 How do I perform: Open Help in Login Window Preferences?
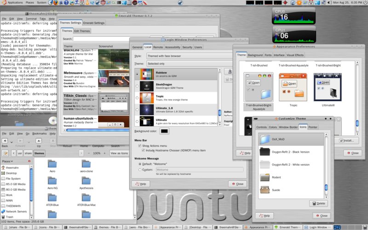click(141, 184)
